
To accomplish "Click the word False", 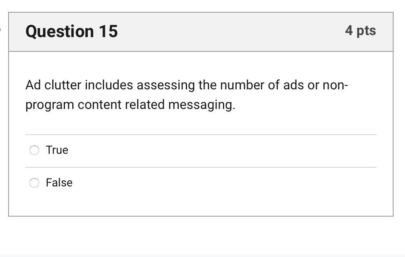I will point(59,183).
